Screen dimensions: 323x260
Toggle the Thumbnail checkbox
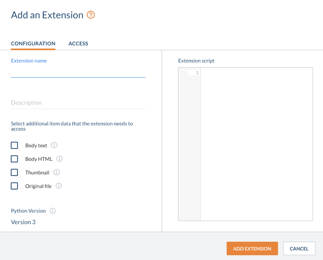point(15,173)
